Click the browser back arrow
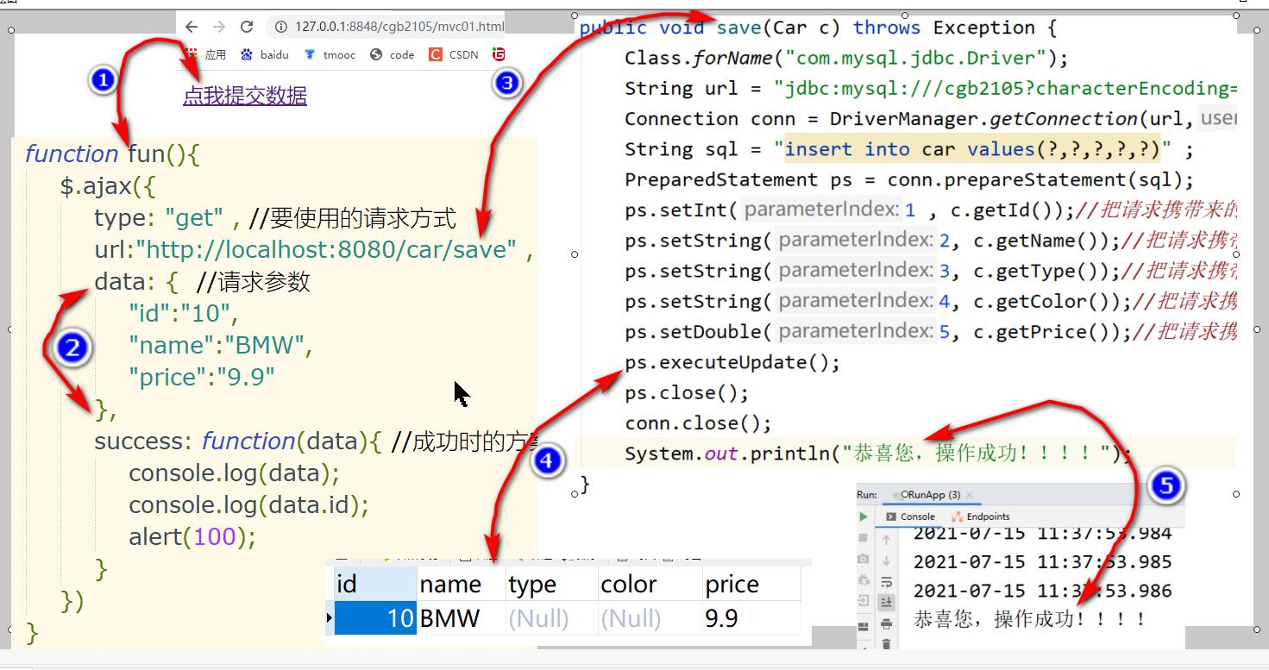The width and height of the screenshot is (1269, 670). [192, 27]
